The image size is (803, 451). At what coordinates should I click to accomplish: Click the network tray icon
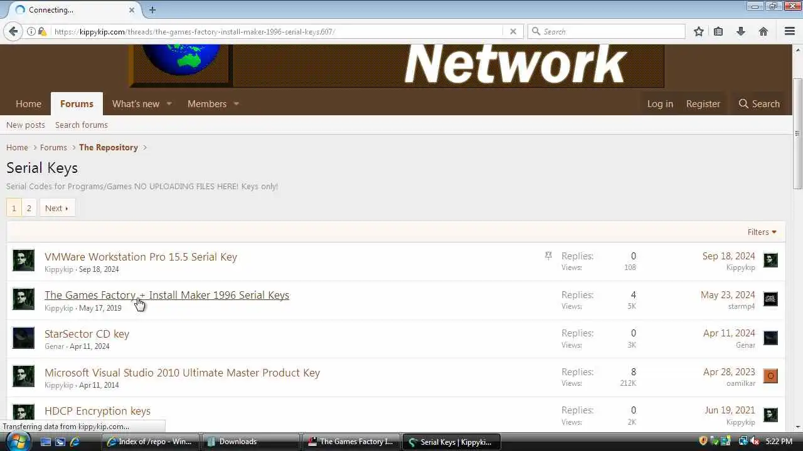743,441
